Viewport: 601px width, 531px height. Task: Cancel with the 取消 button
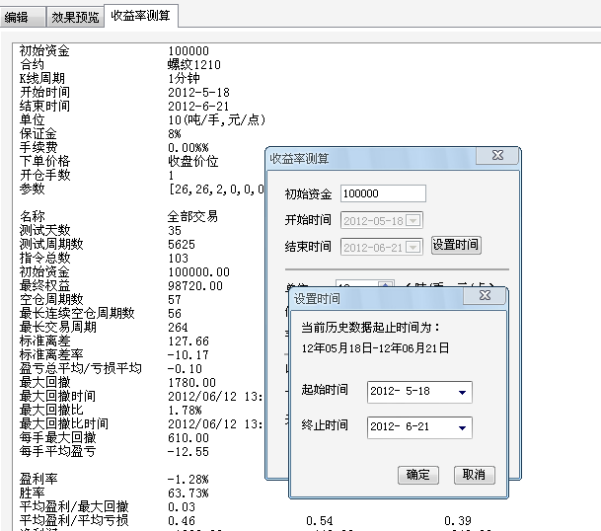474,475
